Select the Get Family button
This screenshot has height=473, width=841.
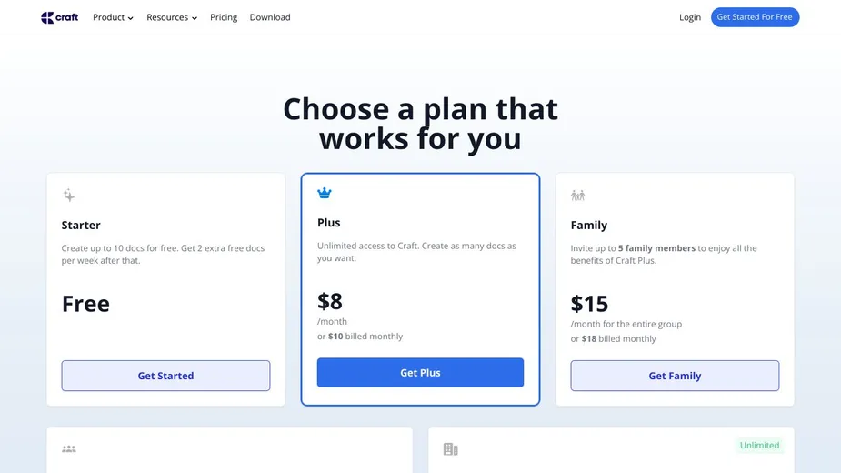(675, 376)
